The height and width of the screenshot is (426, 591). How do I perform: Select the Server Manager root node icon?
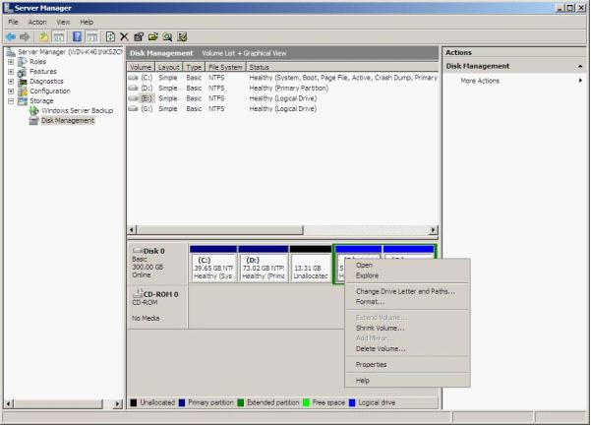coord(11,52)
